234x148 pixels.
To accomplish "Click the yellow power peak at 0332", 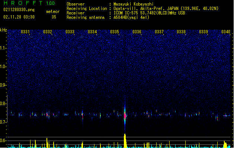I will (x=47, y=143).
